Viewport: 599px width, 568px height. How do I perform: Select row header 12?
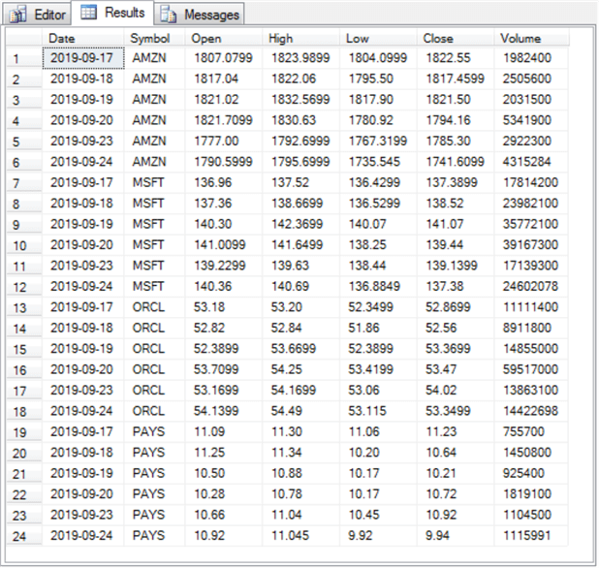pyautogui.click(x=23, y=287)
